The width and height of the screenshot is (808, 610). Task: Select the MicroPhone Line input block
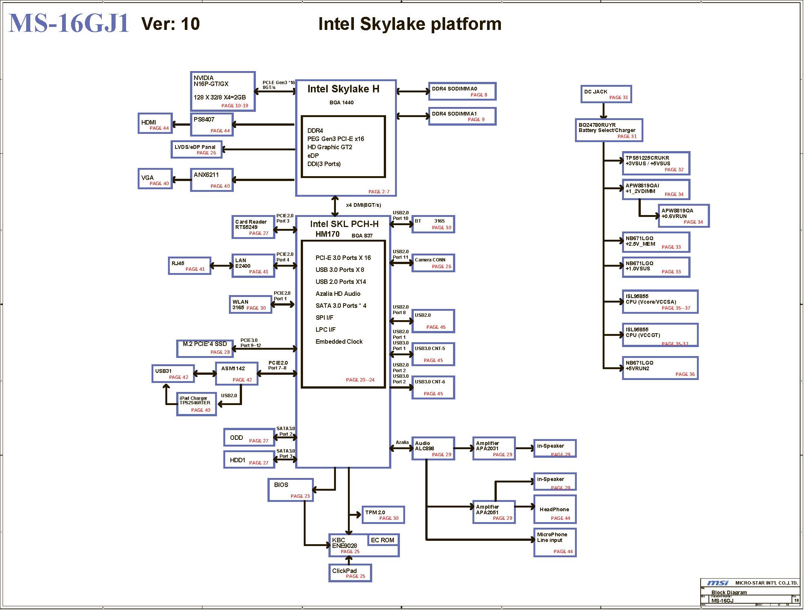[x=555, y=543]
